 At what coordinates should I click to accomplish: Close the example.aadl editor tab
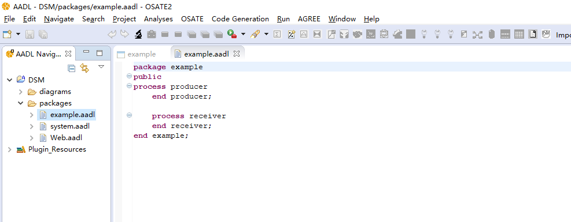(x=237, y=54)
